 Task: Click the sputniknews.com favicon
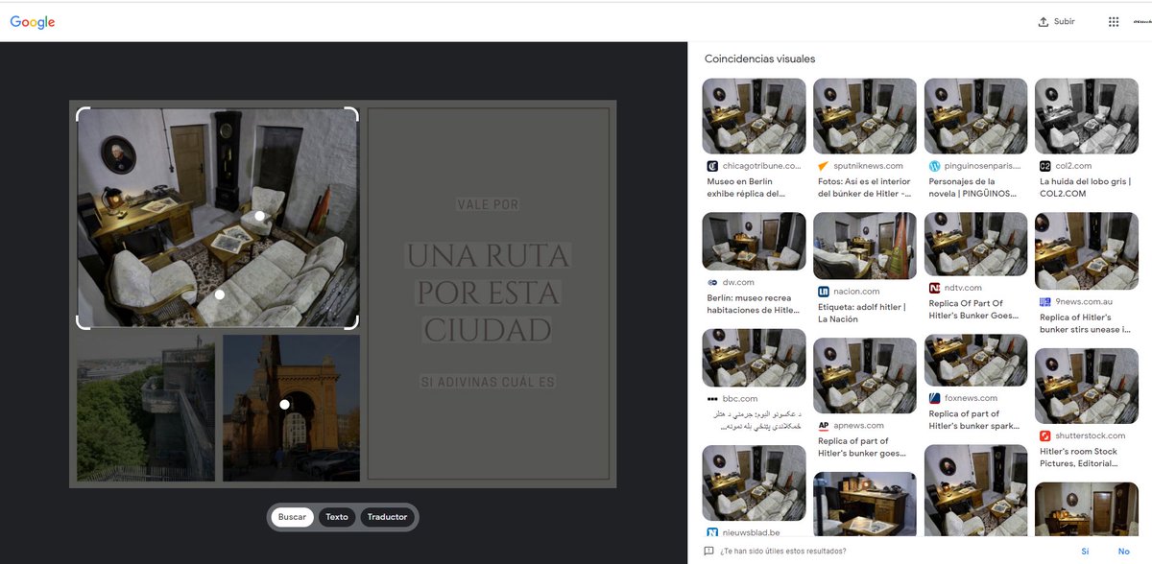[x=824, y=166]
